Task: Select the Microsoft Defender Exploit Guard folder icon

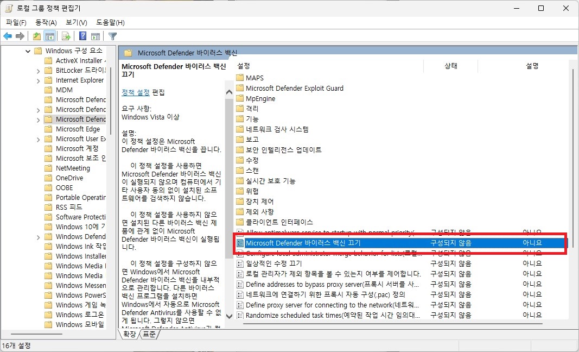Action: click(x=240, y=88)
